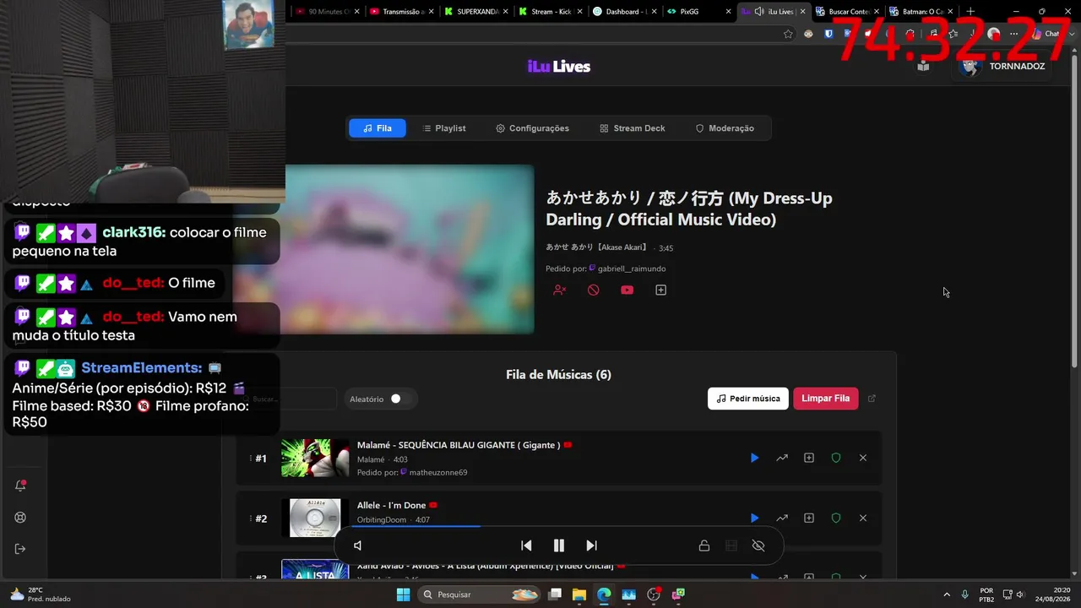1081x608 pixels.
Task: Open File Explorer from taskbar
Action: click(579, 594)
